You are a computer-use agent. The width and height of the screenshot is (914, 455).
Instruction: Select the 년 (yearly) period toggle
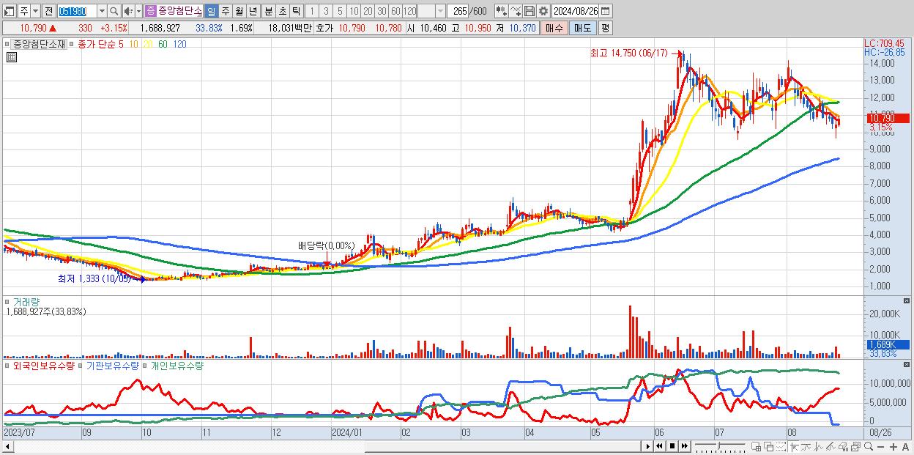253,11
